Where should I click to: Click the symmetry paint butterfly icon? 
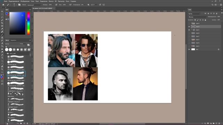tap(103, 5)
